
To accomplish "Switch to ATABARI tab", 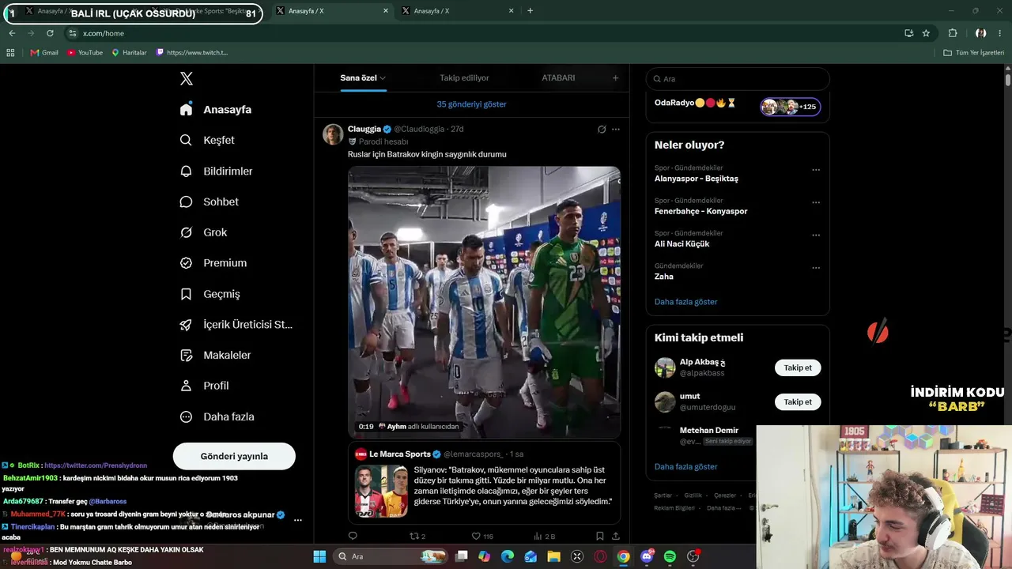I will pyautogui.click(x=558, y=77).
